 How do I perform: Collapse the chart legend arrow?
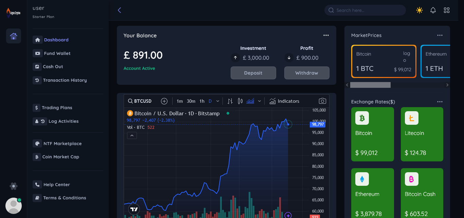pos(132,136)
